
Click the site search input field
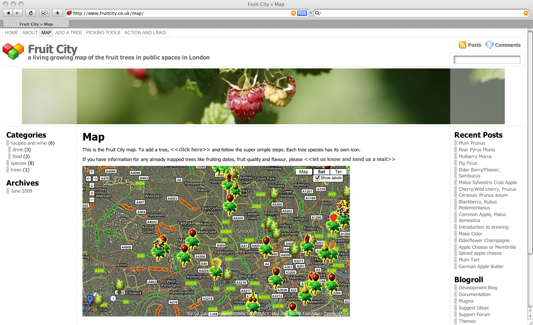(x=487, y=59)
